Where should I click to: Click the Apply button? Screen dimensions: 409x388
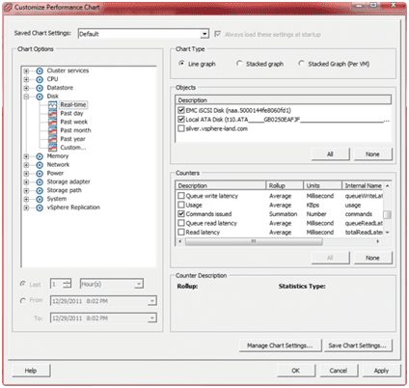[381, 371]
